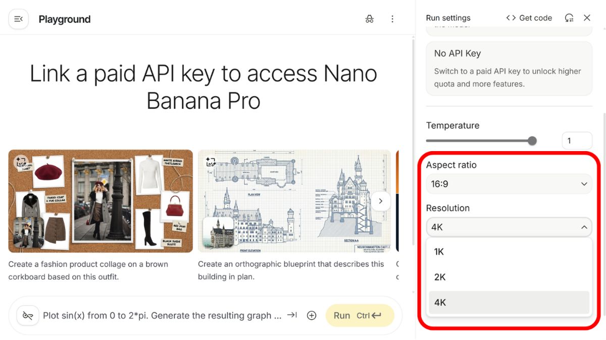
Task: Click the insert-prompt arrow icon beside the prompt
Action: click(x=292, y=315)
